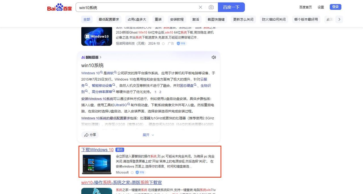Screen dimensions: 363x194
Task: Open the 高分辨率屏幕 keyword link
Action: click(x=102, y=92)
